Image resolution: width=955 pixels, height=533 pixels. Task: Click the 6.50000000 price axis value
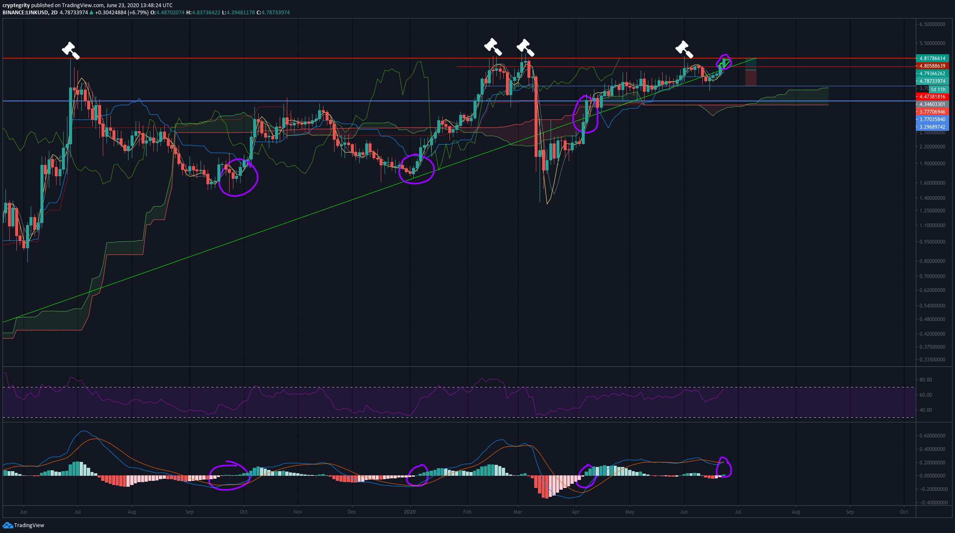click(x=932, y=24)
